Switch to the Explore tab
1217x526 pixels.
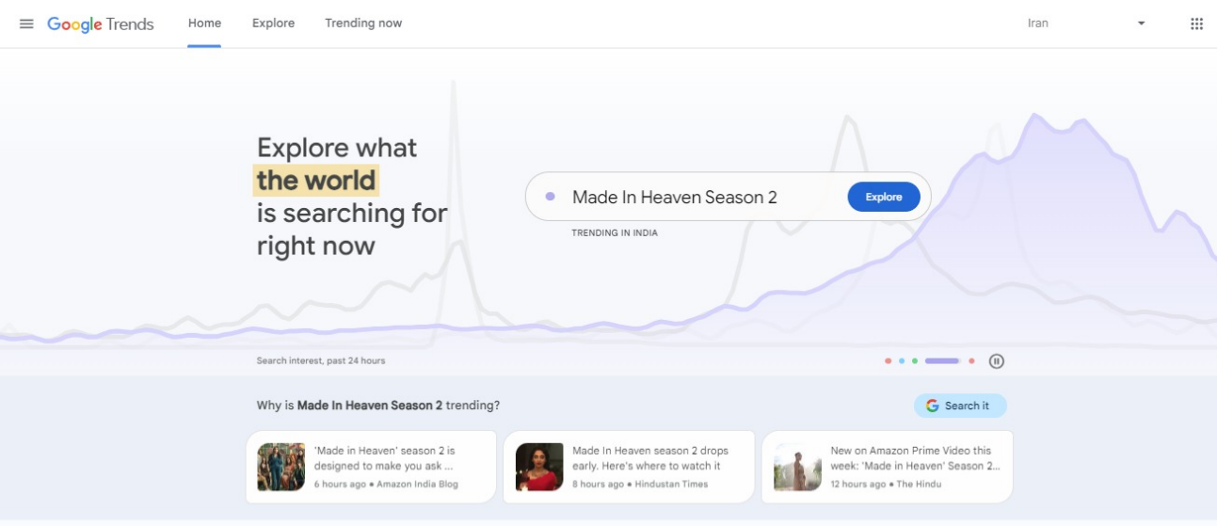(273, 24)
